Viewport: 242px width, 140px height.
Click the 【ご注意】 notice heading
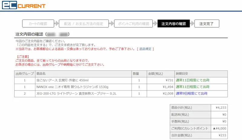point(23,57)
